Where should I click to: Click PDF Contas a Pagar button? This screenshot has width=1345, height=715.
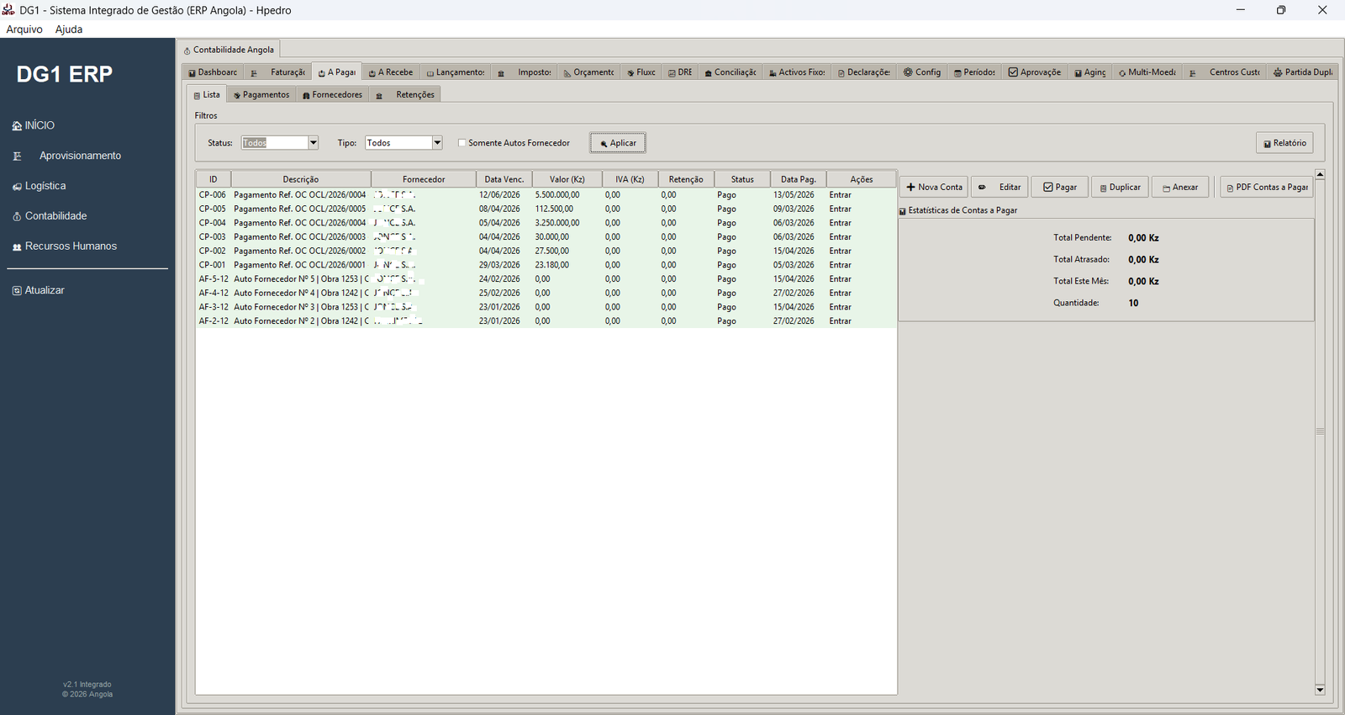pyautogui.click(x=1267, y=187)
